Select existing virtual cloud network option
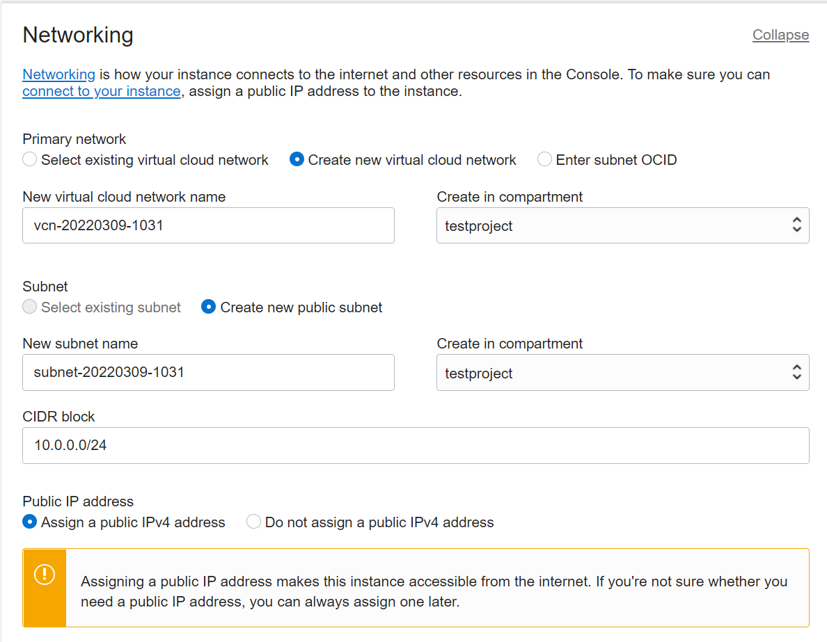This screenshot has height=642, width=827. point(30,159)
